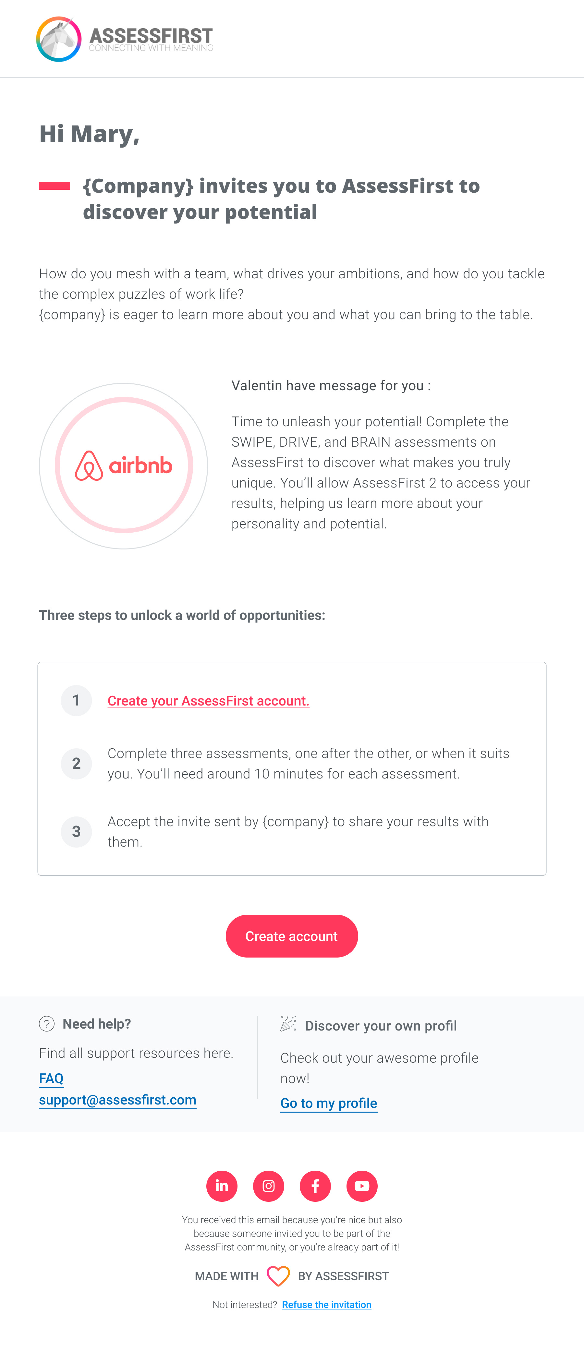Click the party popper icon
This screenshot has height=1351, width=584.
(288, 1024)
